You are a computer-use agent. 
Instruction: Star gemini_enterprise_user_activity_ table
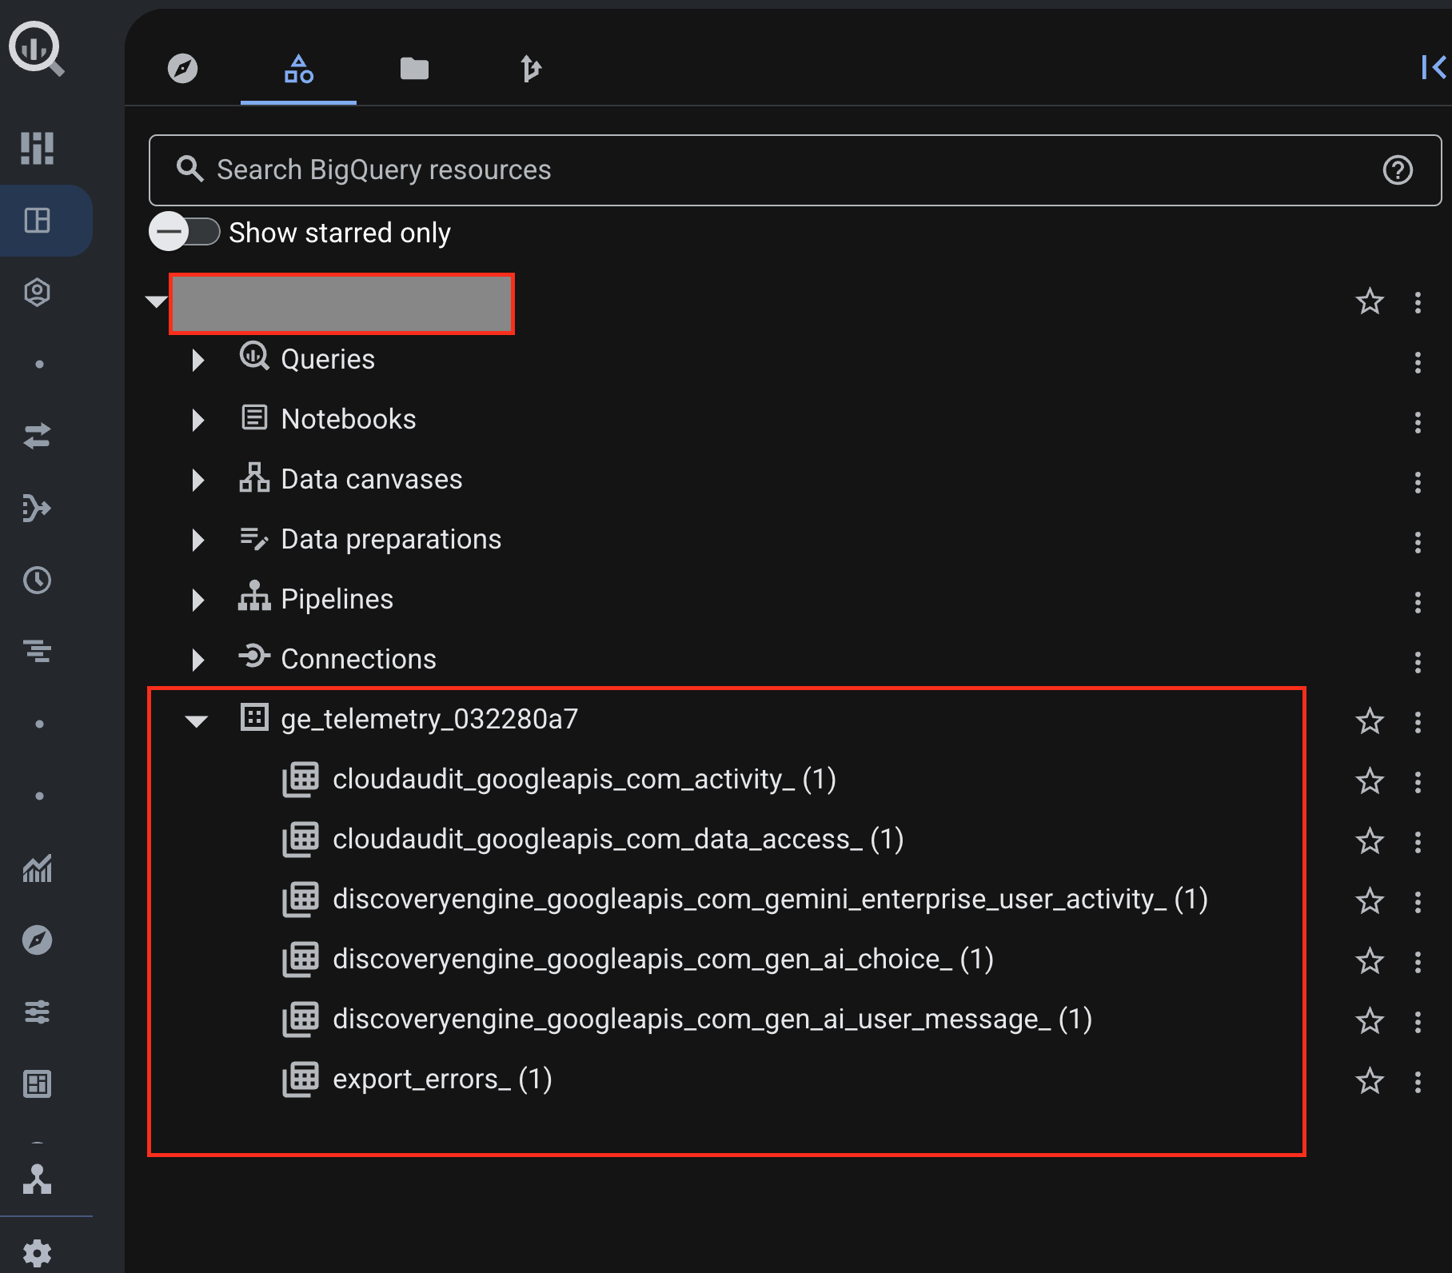(x=1370, y=901)
